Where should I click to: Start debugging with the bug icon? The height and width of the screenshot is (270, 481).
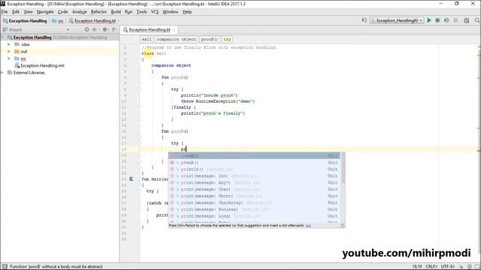coord(437,20)
